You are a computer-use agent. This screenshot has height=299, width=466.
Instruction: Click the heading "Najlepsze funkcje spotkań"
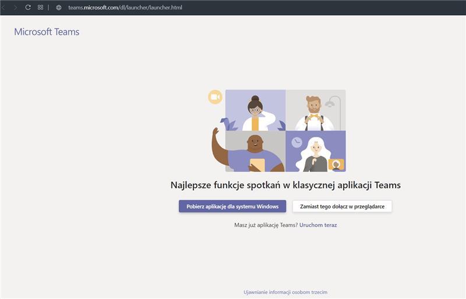285,186
